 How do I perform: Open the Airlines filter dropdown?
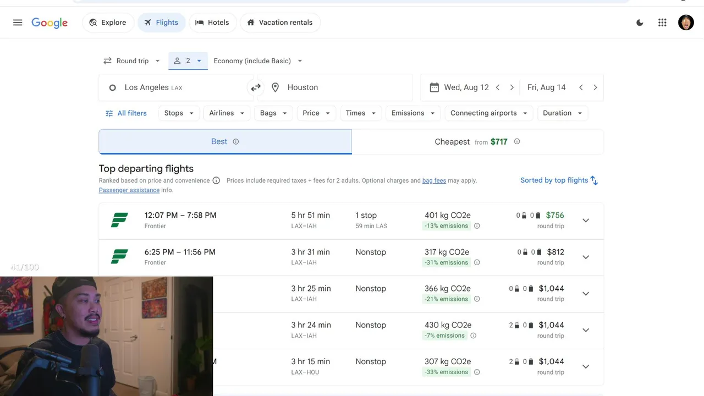coord(227,113)
